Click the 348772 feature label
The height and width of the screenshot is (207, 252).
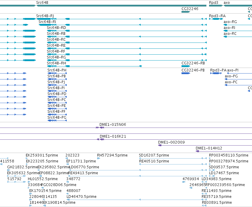pyautogui.click(x=73, y=179)
